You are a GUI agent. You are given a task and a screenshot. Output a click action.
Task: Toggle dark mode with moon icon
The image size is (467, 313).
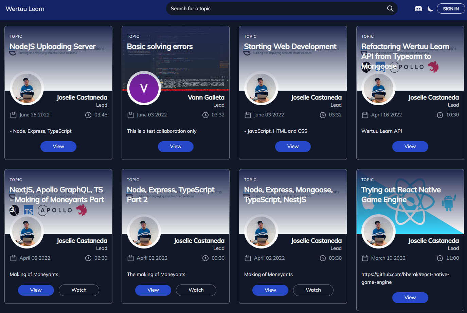[x=430, y=9]
